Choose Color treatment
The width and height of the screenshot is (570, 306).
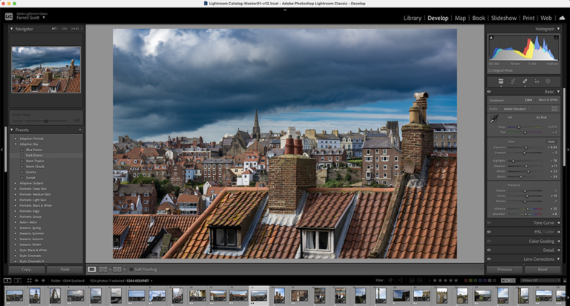(528, 100)
